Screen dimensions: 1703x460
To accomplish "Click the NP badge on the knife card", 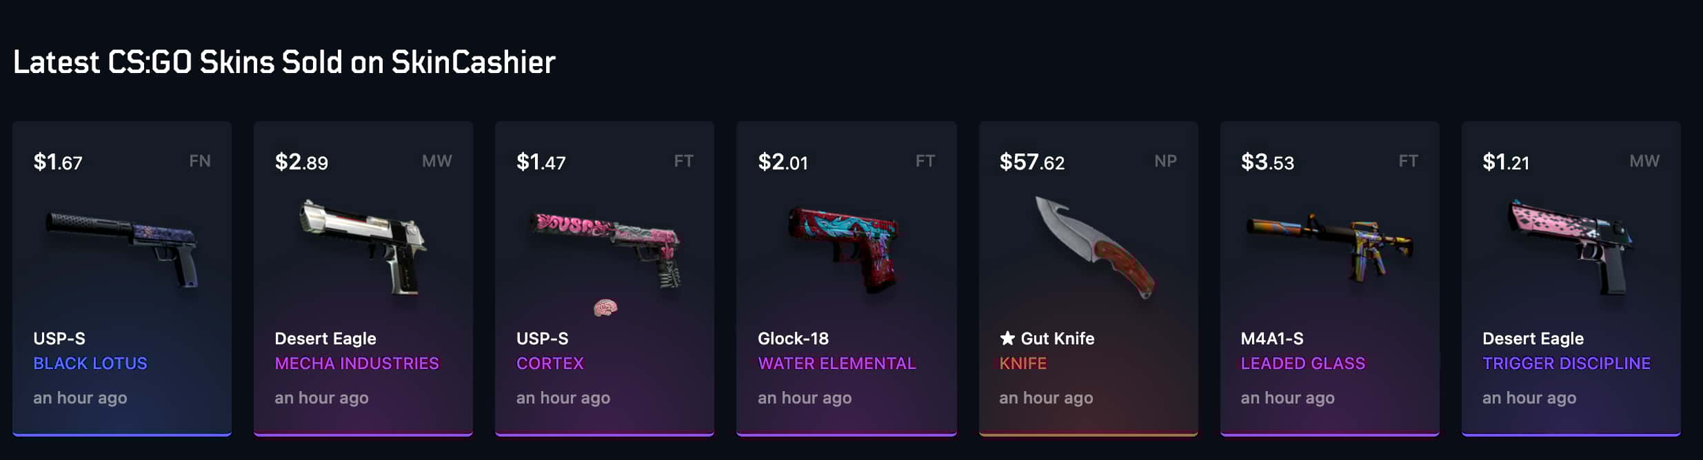I will pyautogui.click(x=1165, y=161).
